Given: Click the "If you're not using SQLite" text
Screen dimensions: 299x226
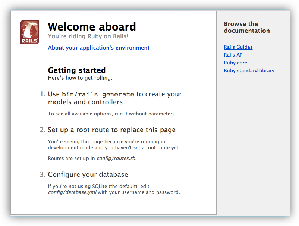Looking at the screenshot, I should (99, 186).
